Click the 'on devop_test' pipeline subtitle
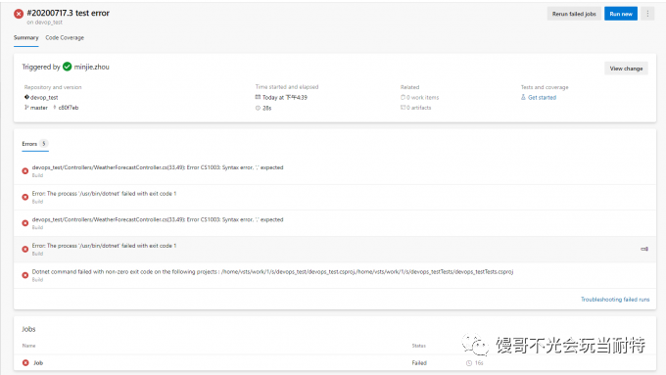This screenshot has width=666, height=375. [x=45, y=23]
